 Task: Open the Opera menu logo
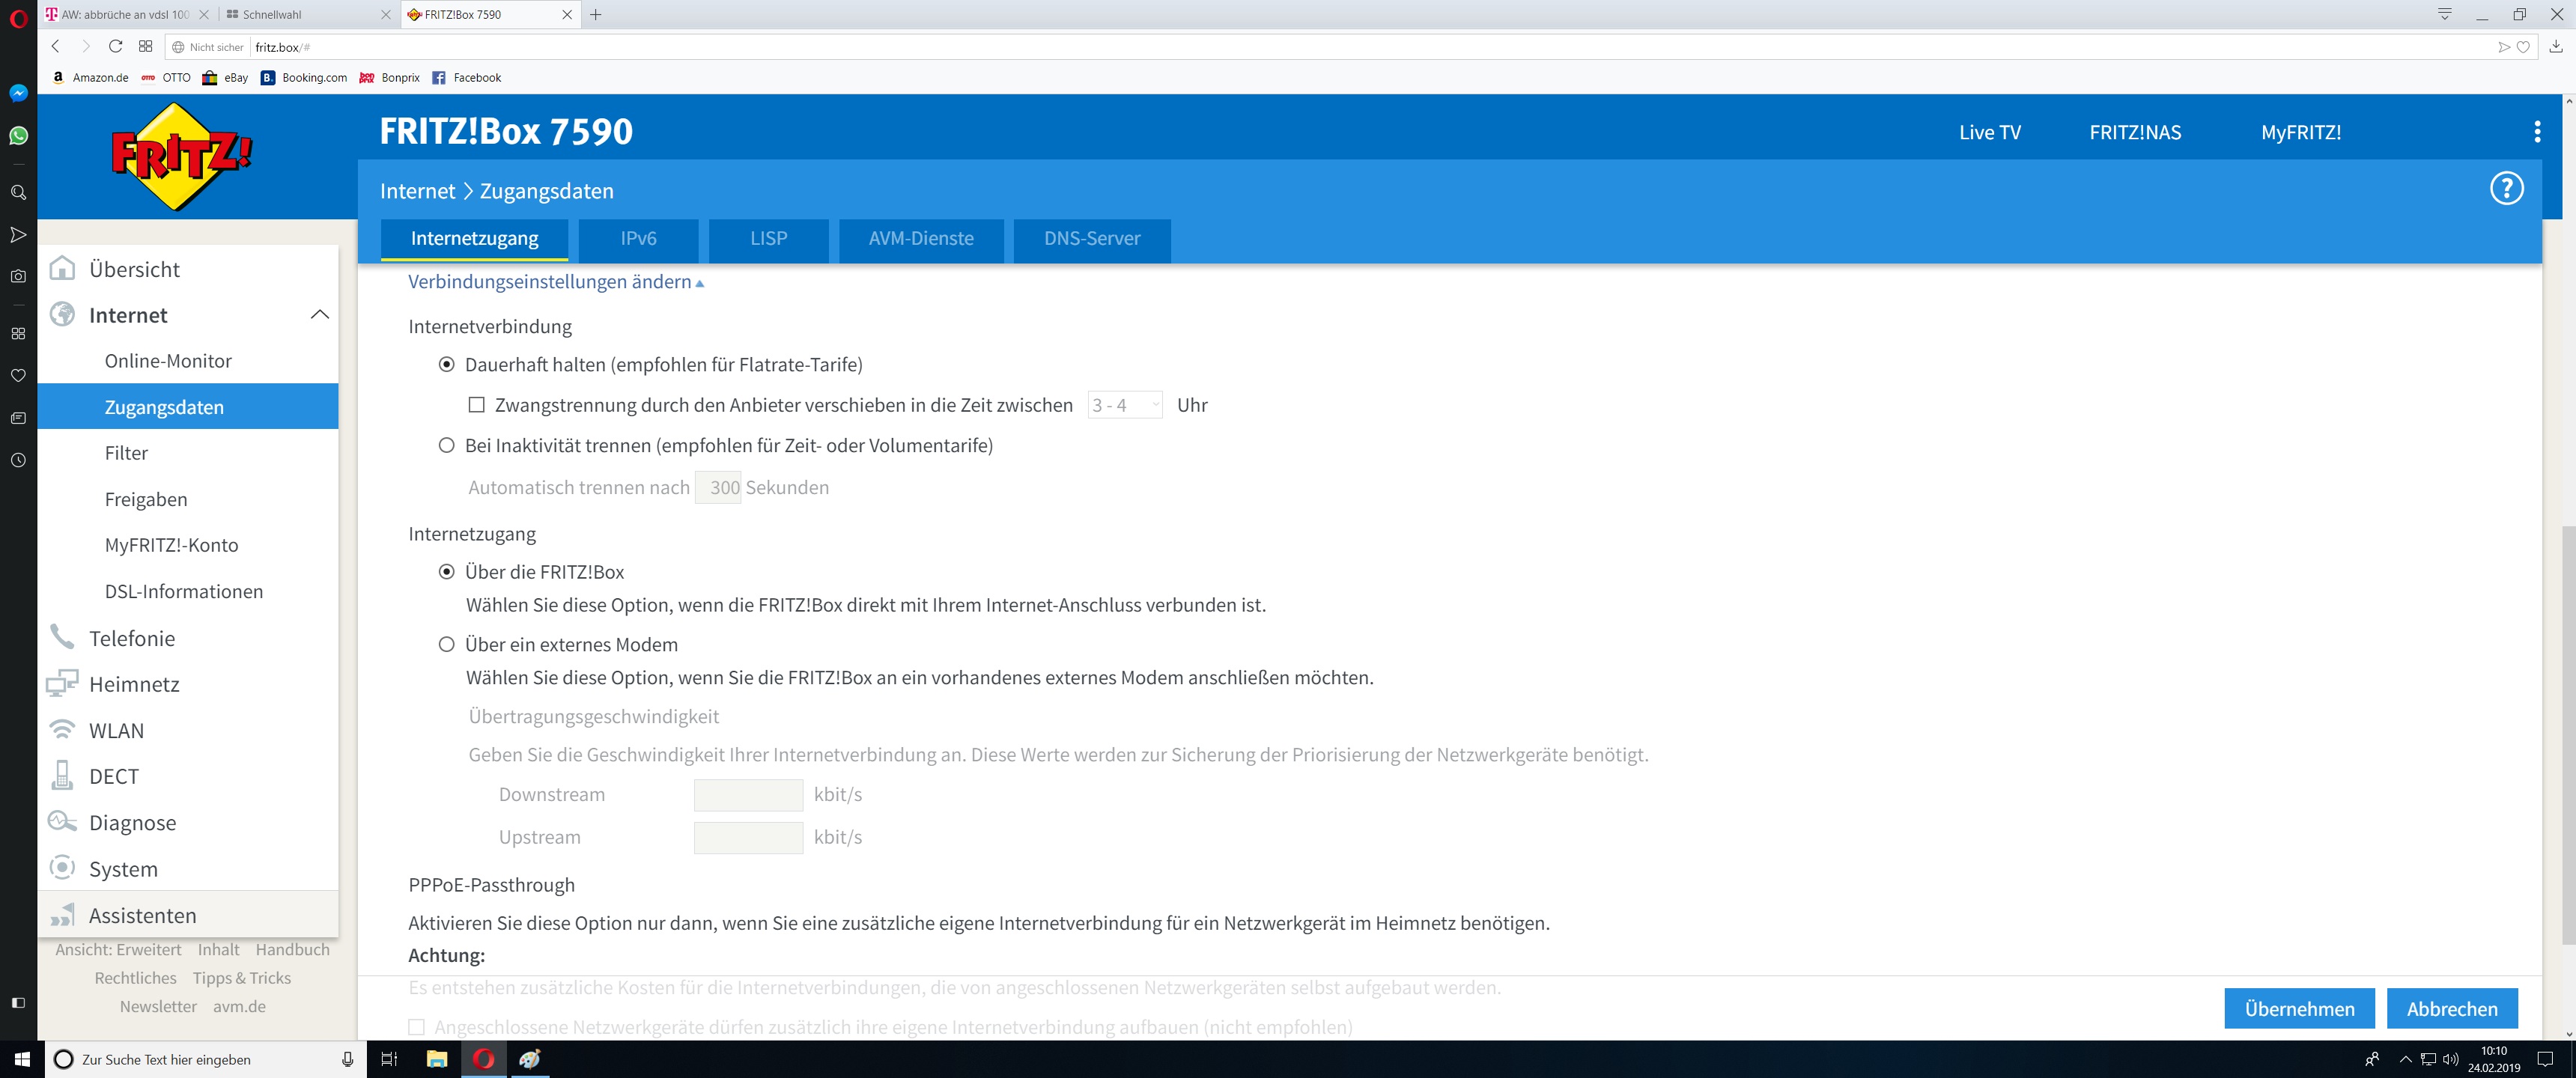coord(18,17)
